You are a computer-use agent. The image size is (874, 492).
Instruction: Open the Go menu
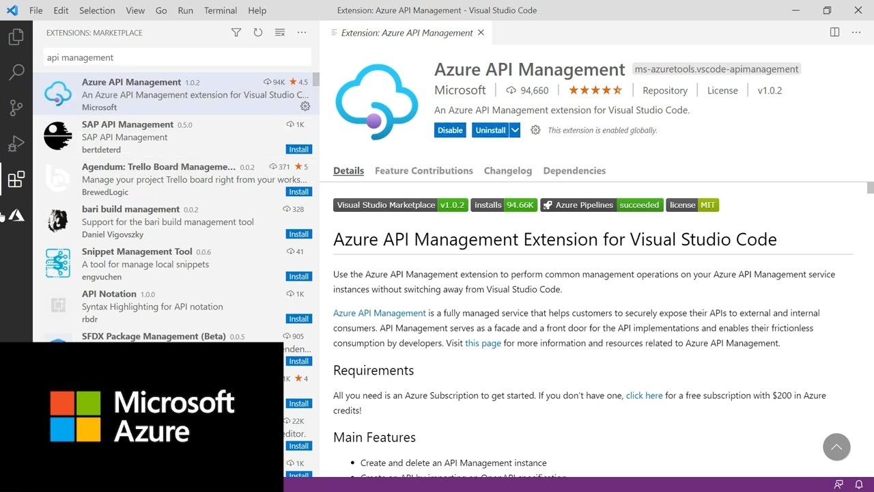tap(161, 10)
